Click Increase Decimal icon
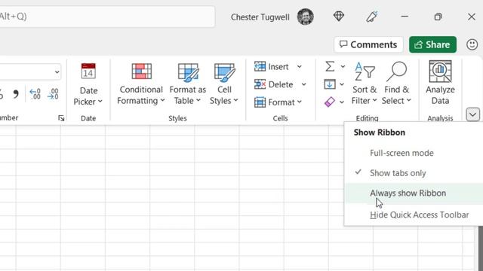 [35, 94]
